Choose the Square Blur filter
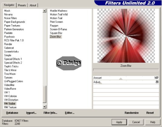The image size is (162, 127). tap(56, 33)
